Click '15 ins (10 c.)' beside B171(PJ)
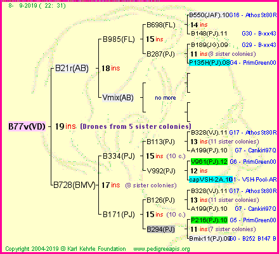This screenshot has height=254, width=279. point(165,215)
